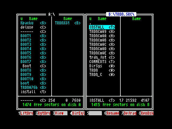Click the 6 Rename function key button

coord(112,113)
